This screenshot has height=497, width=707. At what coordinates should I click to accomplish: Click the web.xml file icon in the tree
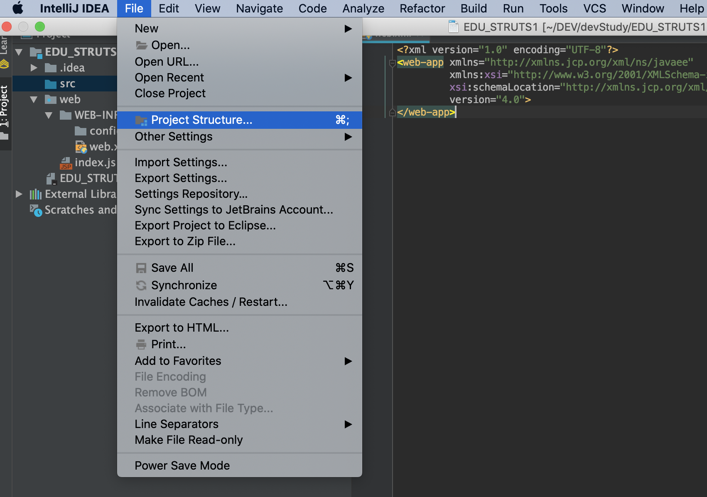pos(81,147)
